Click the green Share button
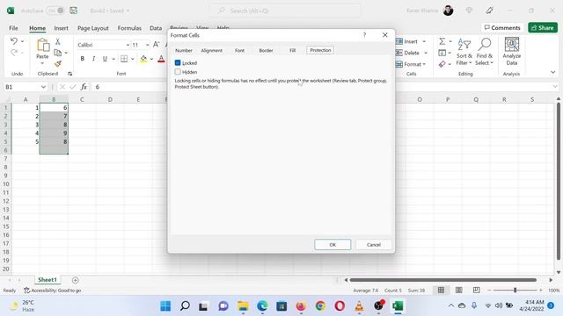Viewport: 563px width, 316px height. click(543, 27)
